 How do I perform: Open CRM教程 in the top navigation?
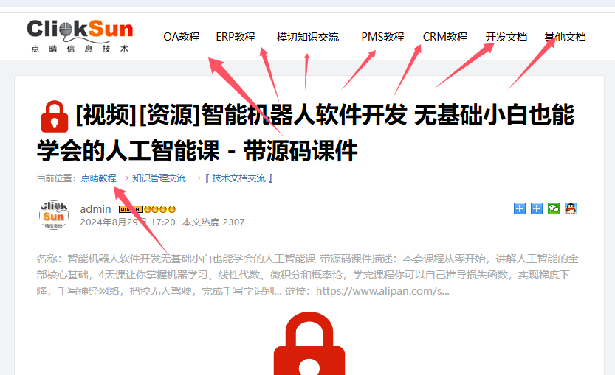pos(444,37)
